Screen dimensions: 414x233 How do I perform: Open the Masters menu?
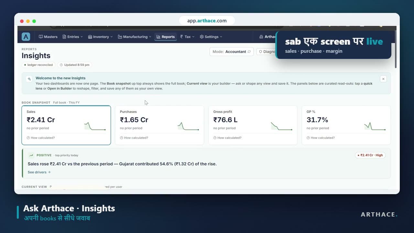[48, 37]
